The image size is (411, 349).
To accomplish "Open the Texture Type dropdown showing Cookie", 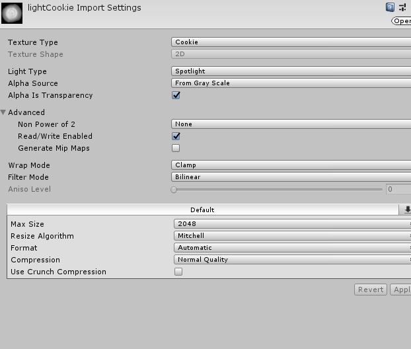I will point(291,42).
